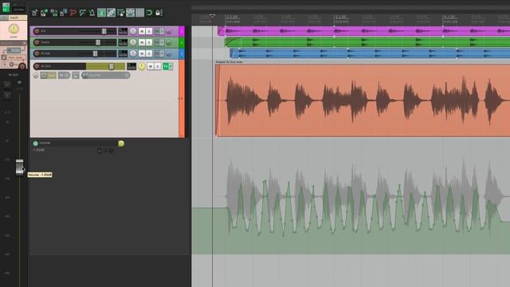Open the Ac Guit input selector dropdown
The width and height of the screenshot is (510, 287).
pos(106,75)
